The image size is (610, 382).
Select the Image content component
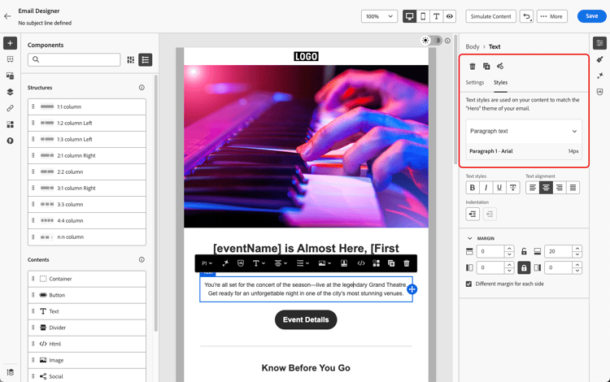pyautogui.click(x=87, y=360)
